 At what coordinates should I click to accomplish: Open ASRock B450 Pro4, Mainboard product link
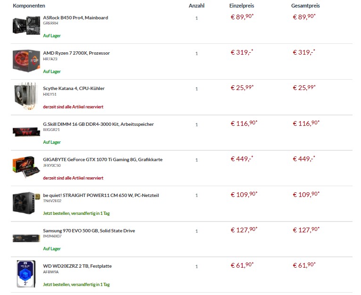76,18
